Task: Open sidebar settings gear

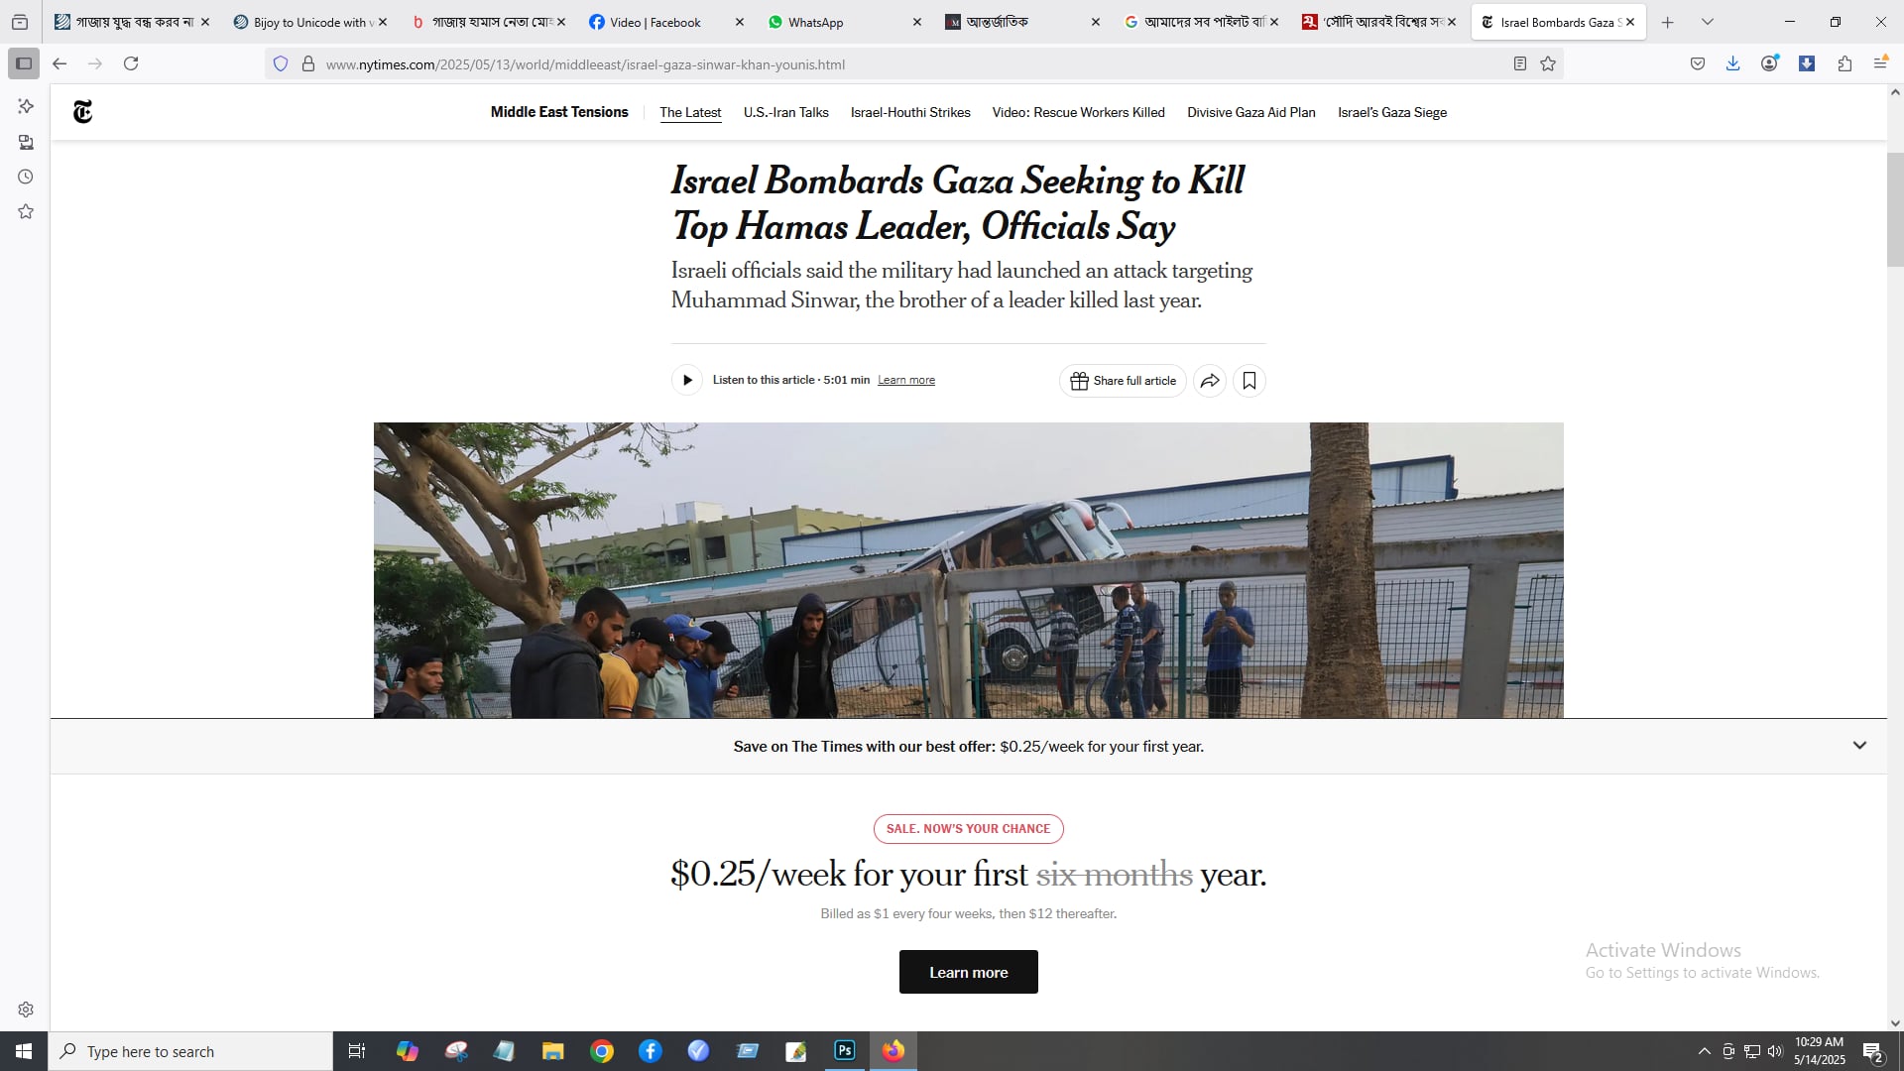Action: point(26,1010)
